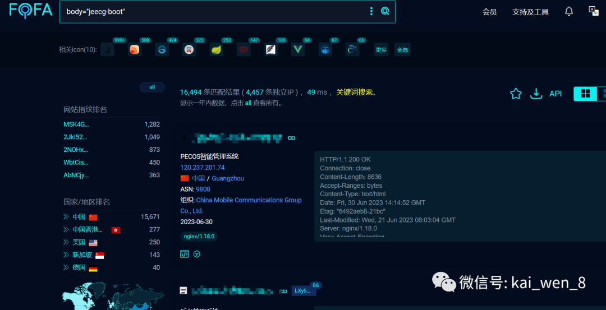Click the 关键词搜索 link
Screen dimensions: 606x310
click(x=355, y=92)
